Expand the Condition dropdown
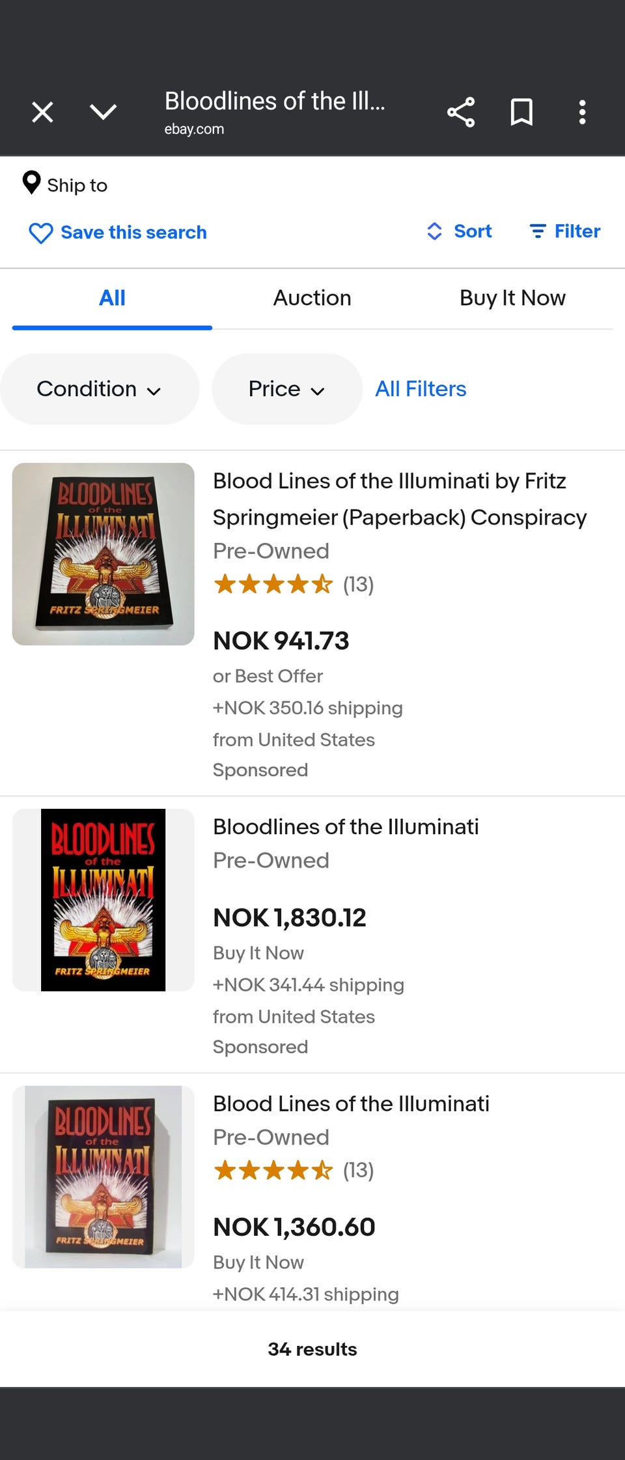Screen dimensions: 625x1460 pos(99,389)
